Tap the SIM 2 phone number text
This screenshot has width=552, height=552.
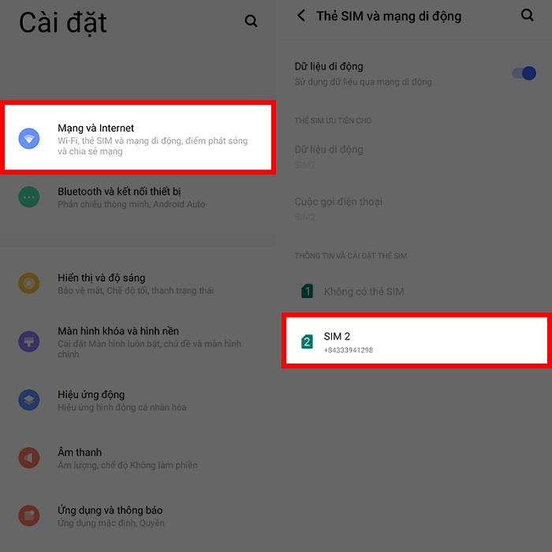click(x=349, y=350)
